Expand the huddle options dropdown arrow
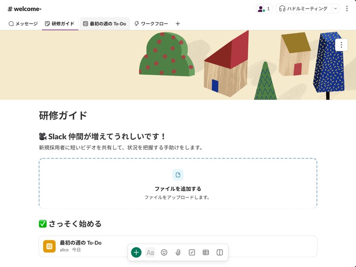 click(336, 9)
